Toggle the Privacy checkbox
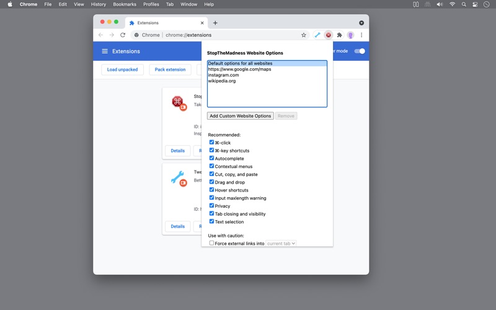 211,206
